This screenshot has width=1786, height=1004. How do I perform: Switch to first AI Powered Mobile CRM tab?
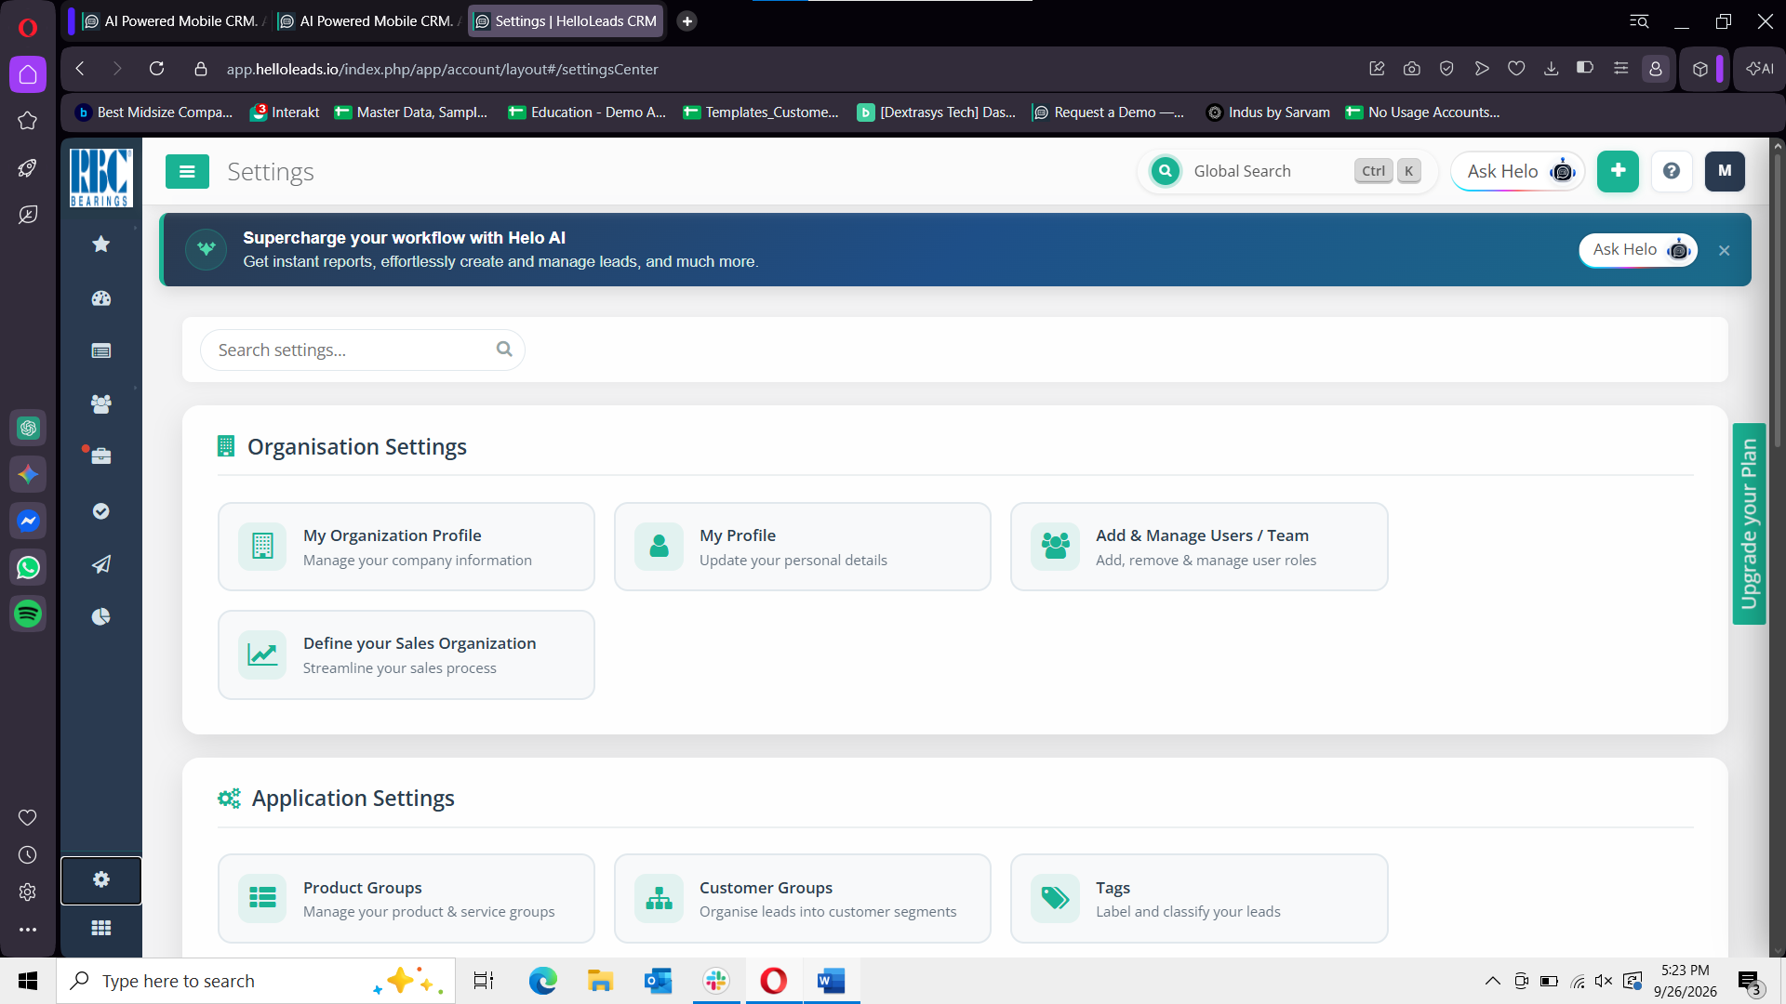pyautogui.click(x=173, y=20)
